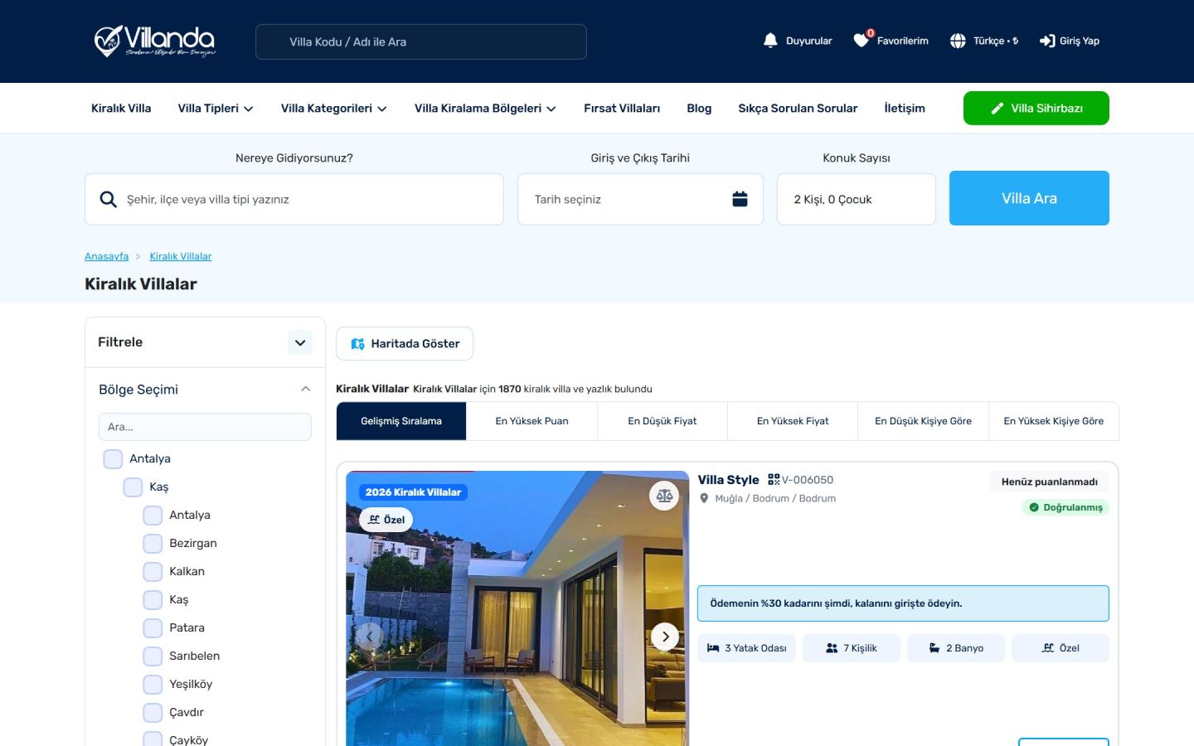The image size is (1194, 746).
Task: Click the Villanda logo
Action: pos(155,41)
